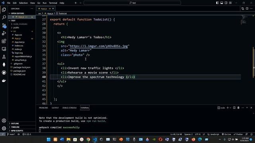Open the Search view in activity bar
Viewport: 255px width, 143px height.
4,17
